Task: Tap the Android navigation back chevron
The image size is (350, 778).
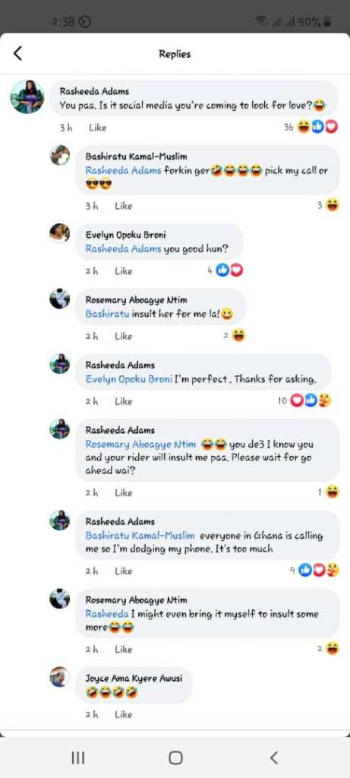Action: 273,757
